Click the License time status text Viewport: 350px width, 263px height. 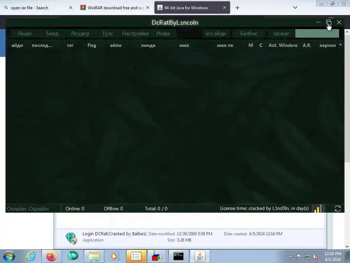264,209
